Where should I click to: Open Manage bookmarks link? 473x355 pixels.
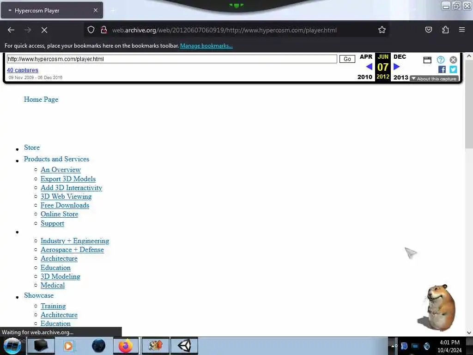(206, 46)
